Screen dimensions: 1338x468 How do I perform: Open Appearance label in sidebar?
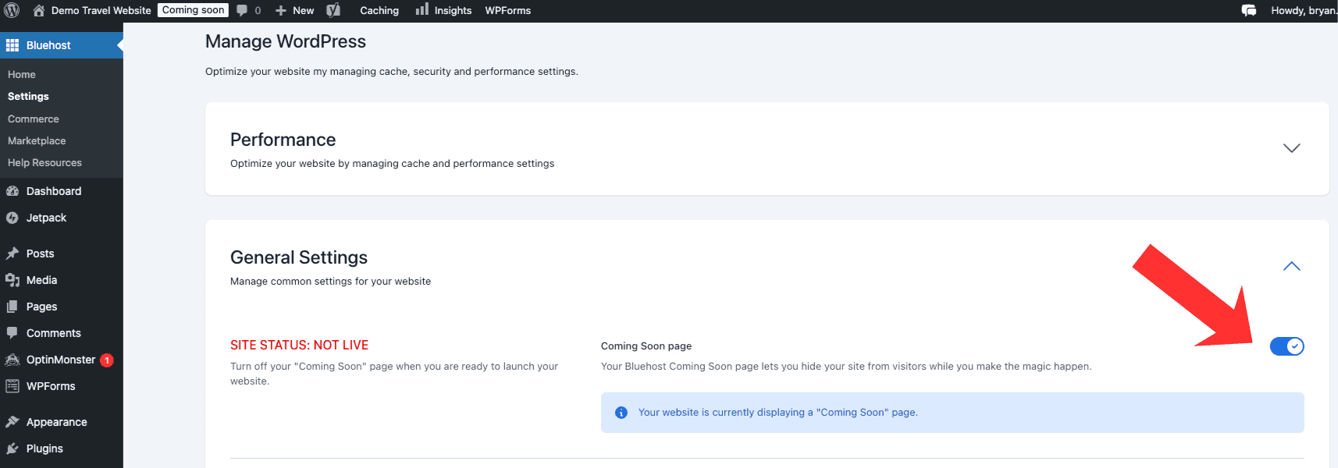[57, 422]
